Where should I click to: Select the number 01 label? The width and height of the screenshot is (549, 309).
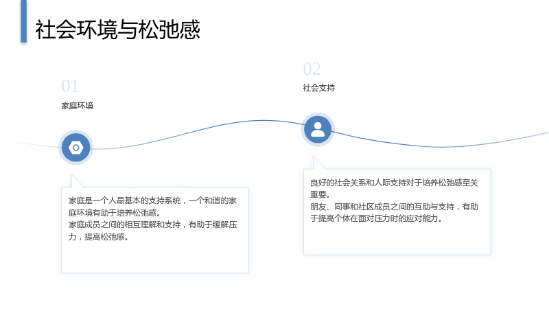[70, 87]
